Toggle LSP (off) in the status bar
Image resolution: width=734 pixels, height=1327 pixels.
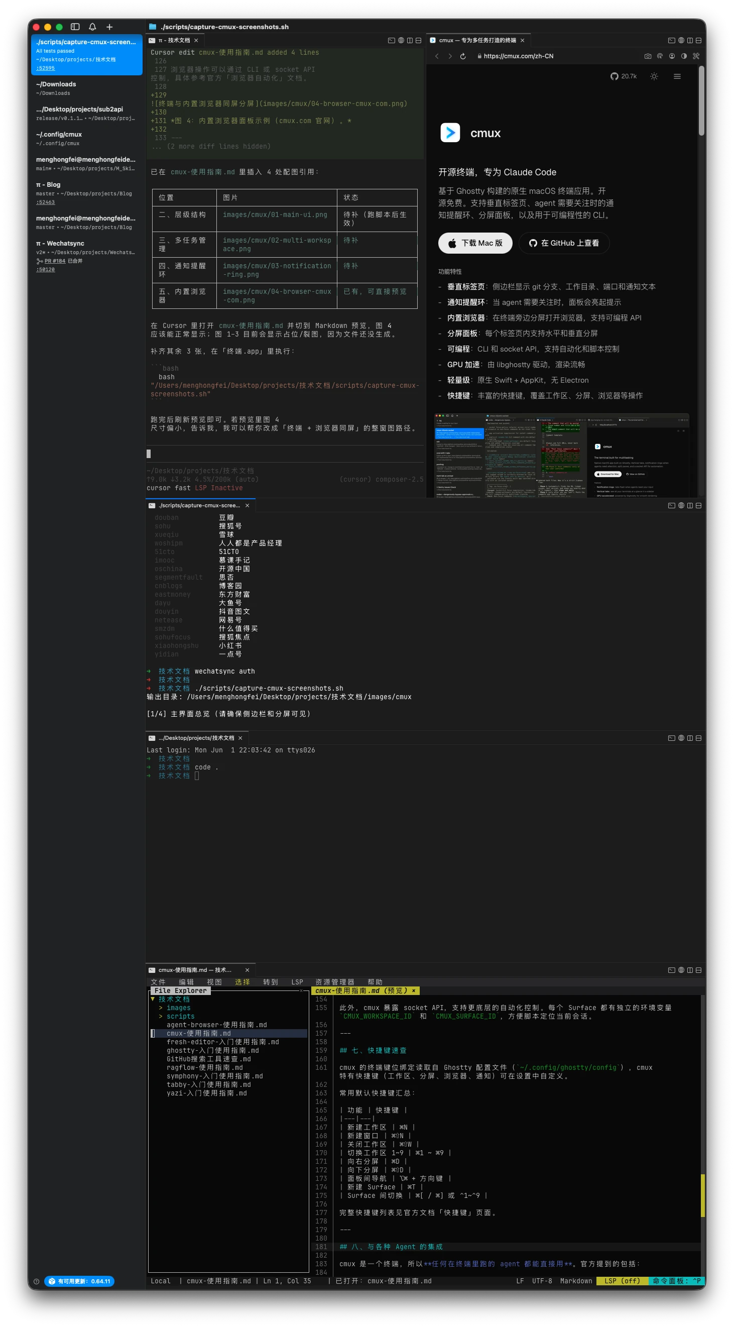pos(622,1281)
